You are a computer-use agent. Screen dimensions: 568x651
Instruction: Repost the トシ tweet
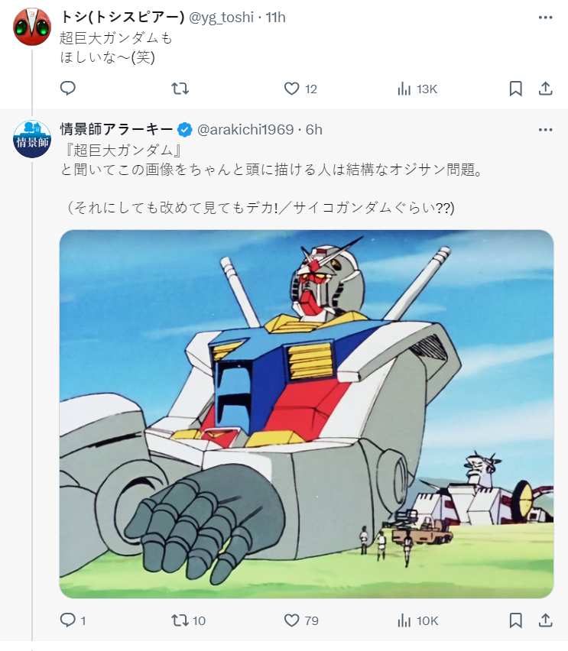[180, 89]
